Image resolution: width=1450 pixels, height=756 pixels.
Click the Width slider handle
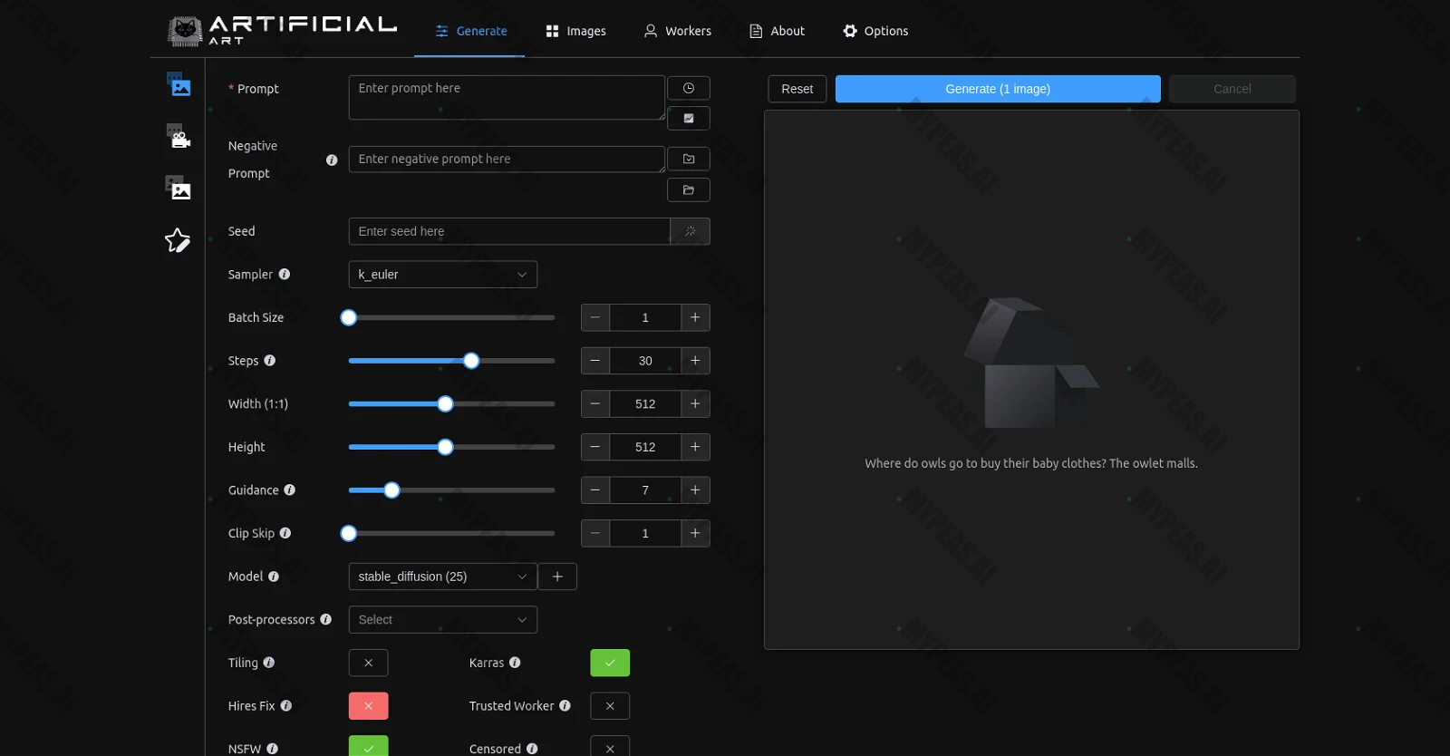click(x=445, y=404)
